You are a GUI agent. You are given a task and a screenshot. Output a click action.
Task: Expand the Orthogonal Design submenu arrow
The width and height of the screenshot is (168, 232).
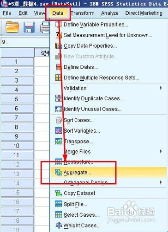[x=161, y=182]
